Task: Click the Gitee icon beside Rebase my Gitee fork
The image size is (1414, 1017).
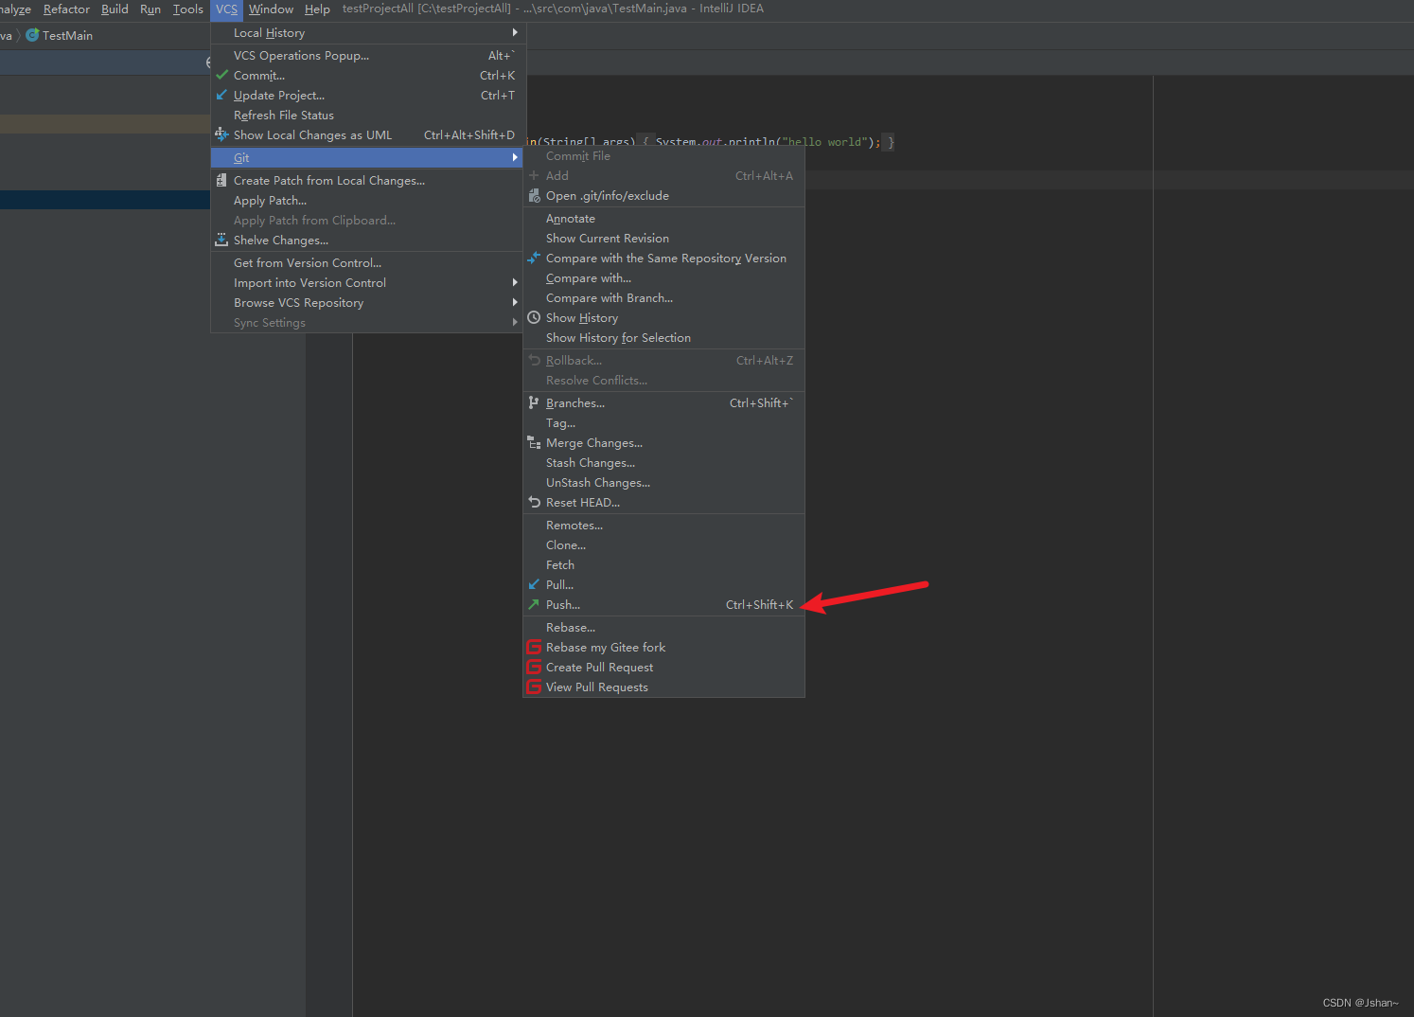Action: [x=534, y=648]
